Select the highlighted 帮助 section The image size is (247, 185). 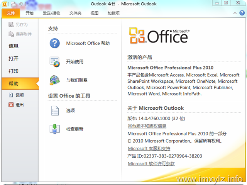coord(20,83)
